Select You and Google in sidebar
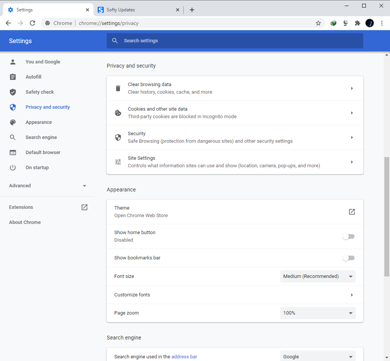The height and width of the screenshot is (361, 390). [43, 62]
